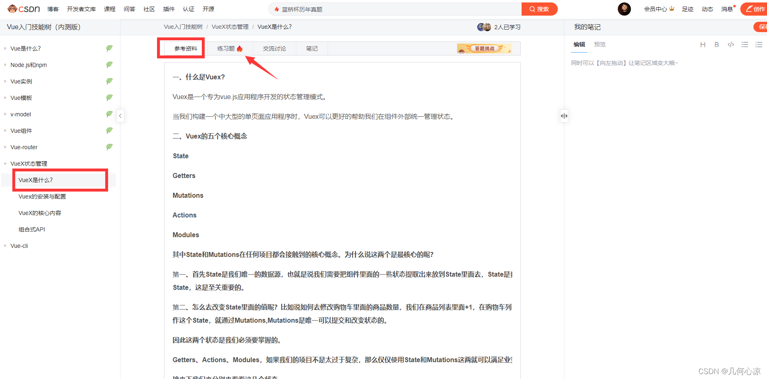Toggle bold B in notes toolbar

(717, 44)
